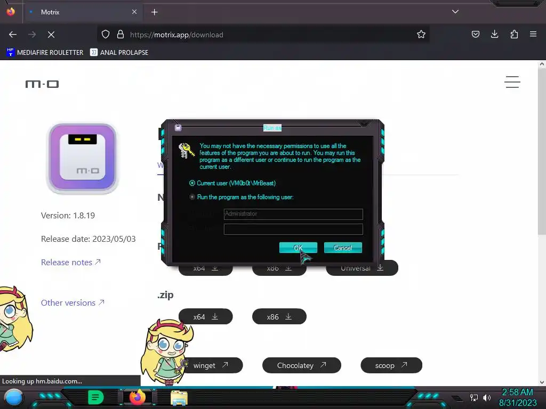Confirm the Run as dialog with OK
The image size is (546, 409).
click(x=298, y=248)
